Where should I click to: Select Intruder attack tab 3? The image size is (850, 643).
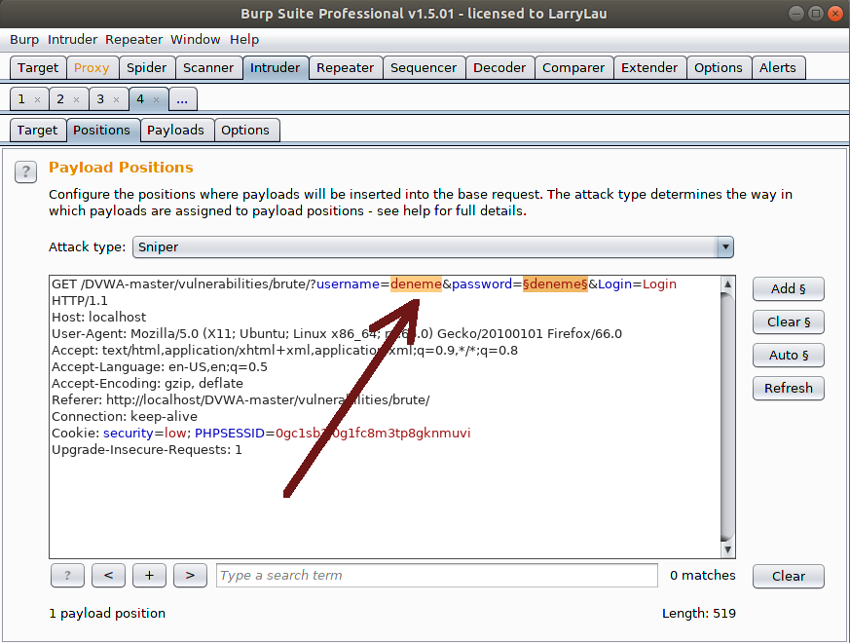coord(100,99)
